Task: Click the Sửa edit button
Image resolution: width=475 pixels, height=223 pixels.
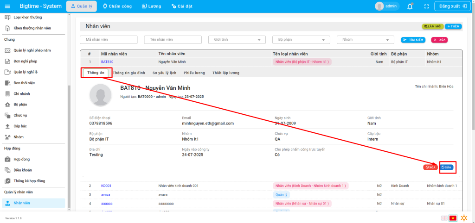Action: [x=447, y=167]
